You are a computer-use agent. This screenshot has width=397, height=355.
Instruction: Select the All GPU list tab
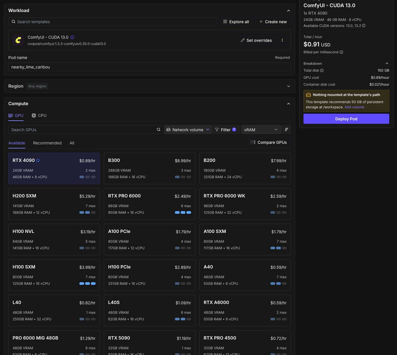tap(72, 143)
